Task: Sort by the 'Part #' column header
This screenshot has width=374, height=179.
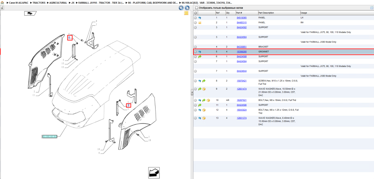Action: click(246, 13)
